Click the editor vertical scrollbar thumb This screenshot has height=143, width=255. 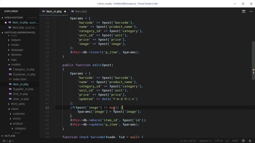pos(253,60)
